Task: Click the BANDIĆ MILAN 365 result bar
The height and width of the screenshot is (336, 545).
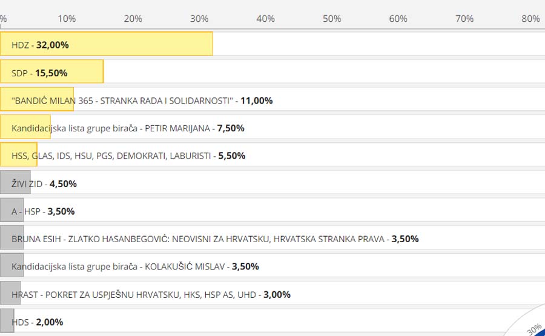Action: point(37,100)
